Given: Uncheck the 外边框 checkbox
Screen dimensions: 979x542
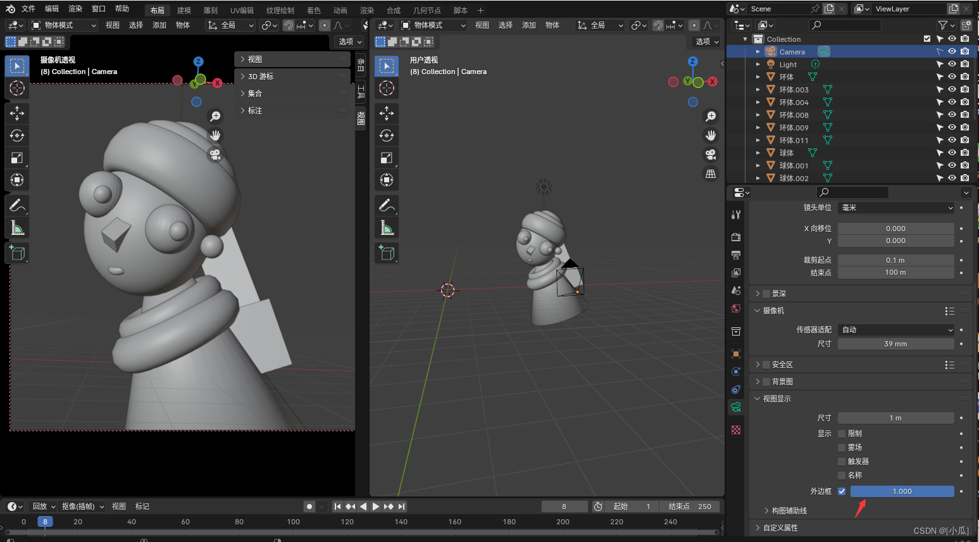Looking at the screenshot, I should click(842, 491).
